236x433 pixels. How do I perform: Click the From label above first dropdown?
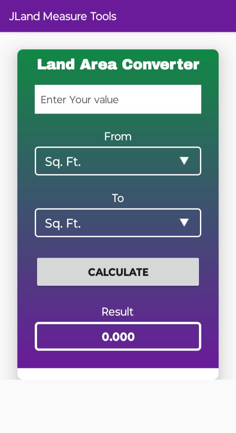click(x=118, y=137)
